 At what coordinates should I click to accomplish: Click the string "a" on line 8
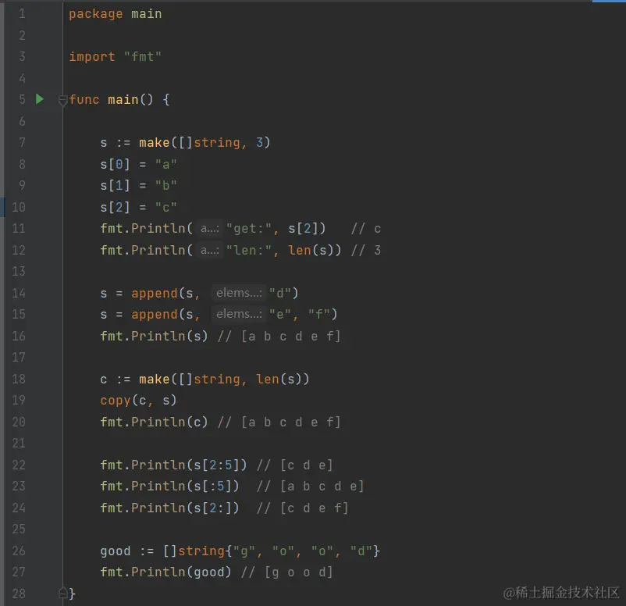[165, 164]
